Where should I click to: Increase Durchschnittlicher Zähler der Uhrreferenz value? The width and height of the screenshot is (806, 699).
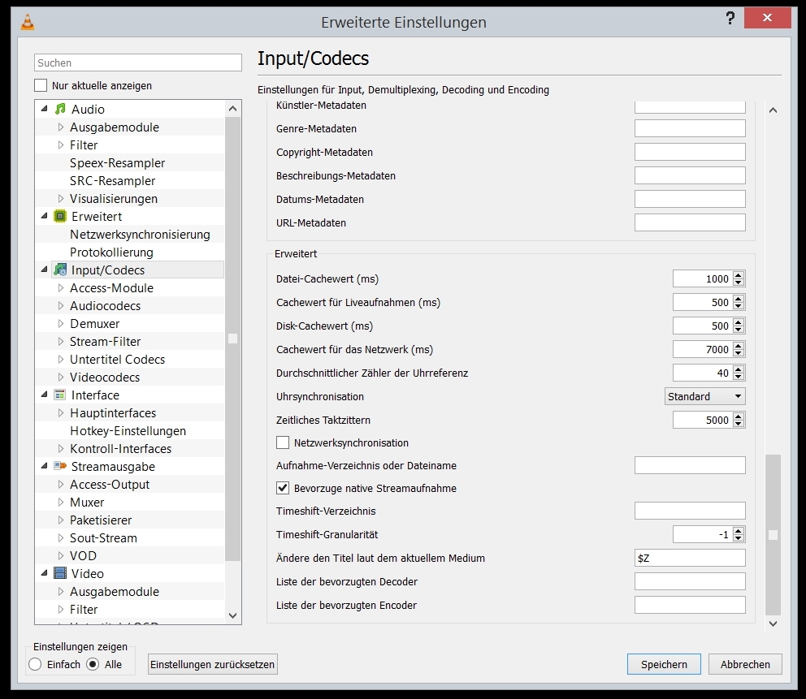[x=739, y=369]
